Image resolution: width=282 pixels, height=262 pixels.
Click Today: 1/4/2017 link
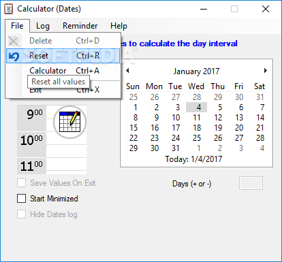tap(193, 159)
